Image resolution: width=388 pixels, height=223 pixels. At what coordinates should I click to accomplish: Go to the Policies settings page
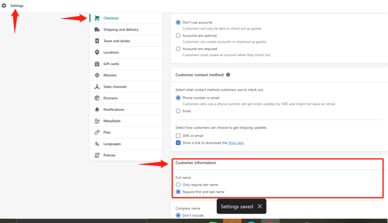(126, 155)
